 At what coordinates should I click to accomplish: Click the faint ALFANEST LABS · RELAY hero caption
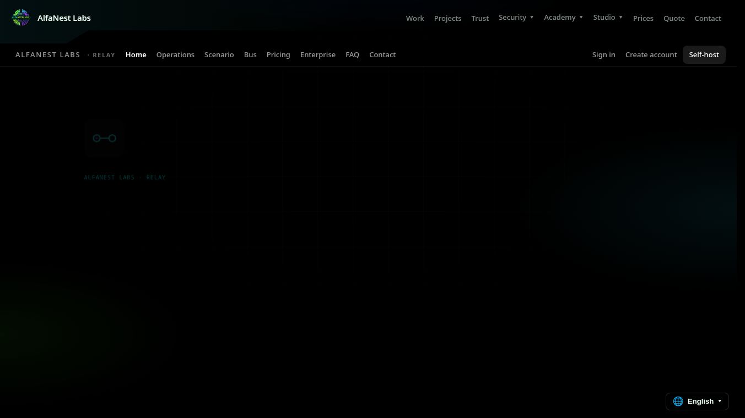click(125, 177)
